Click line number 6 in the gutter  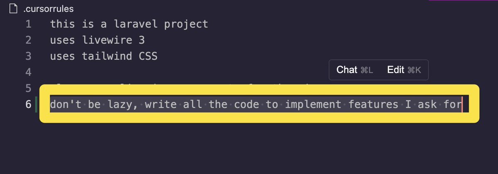pos(28,104)
